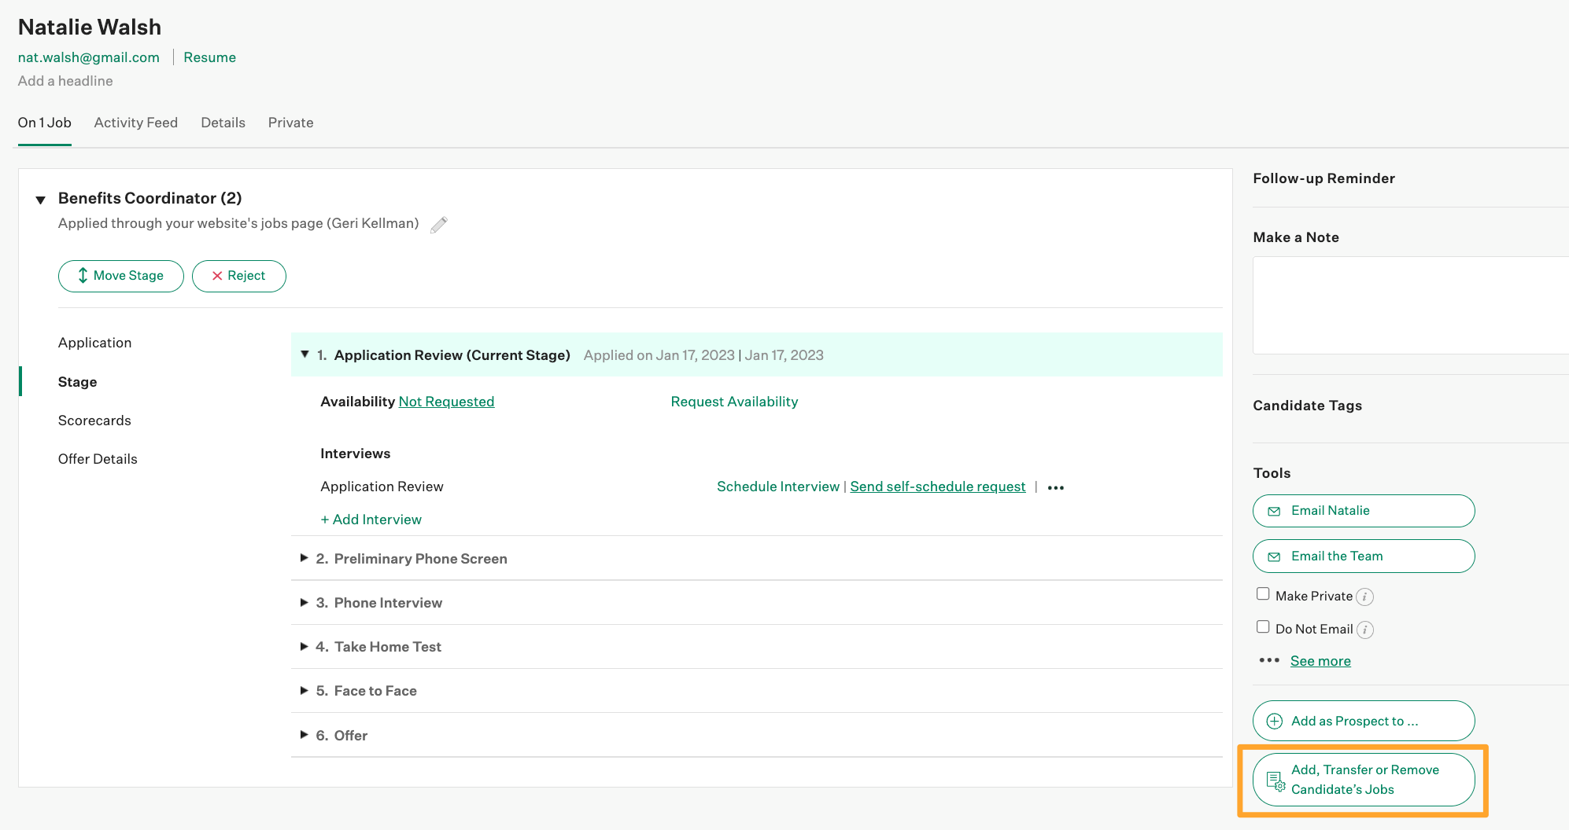Check the Do Not Email box
The height and width of the screenshot is (830, 1569).
(1263, 627)
